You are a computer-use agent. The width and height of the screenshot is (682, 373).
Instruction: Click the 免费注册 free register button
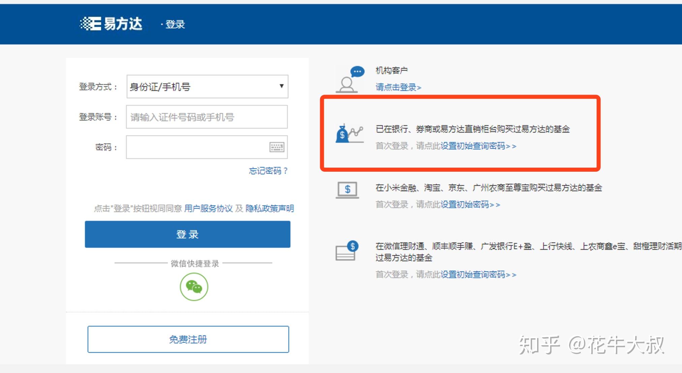pyautogui.click(x=188, y=339)
